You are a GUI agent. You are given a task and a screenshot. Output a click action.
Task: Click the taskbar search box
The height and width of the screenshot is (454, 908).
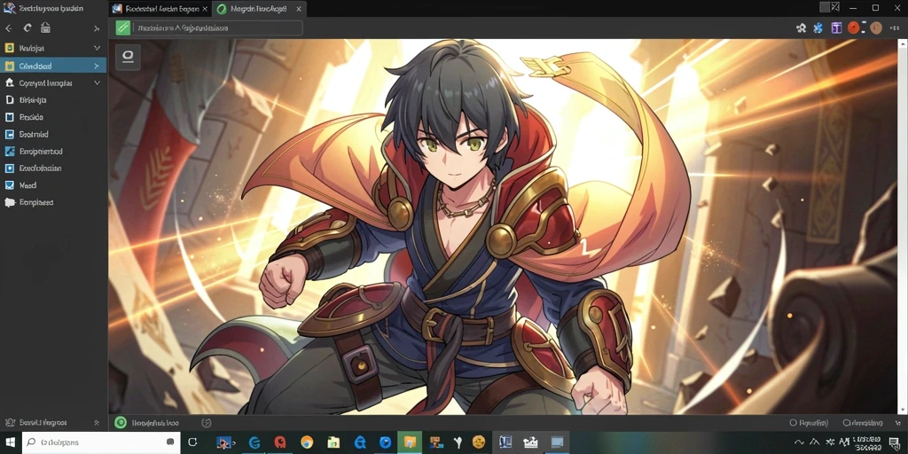(x=101, y=442)
